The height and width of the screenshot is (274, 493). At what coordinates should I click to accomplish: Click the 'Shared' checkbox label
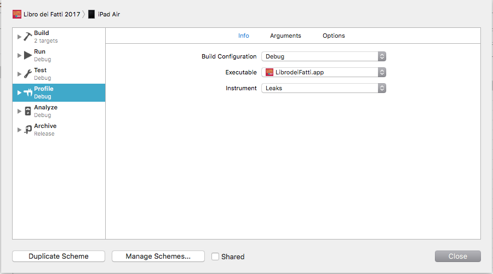[233, 256]
